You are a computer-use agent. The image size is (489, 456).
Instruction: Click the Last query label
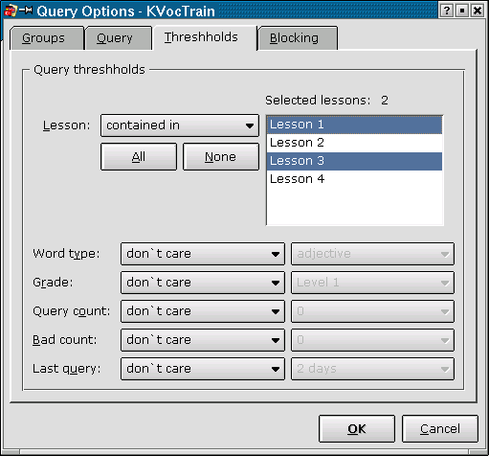click(67, 369)
